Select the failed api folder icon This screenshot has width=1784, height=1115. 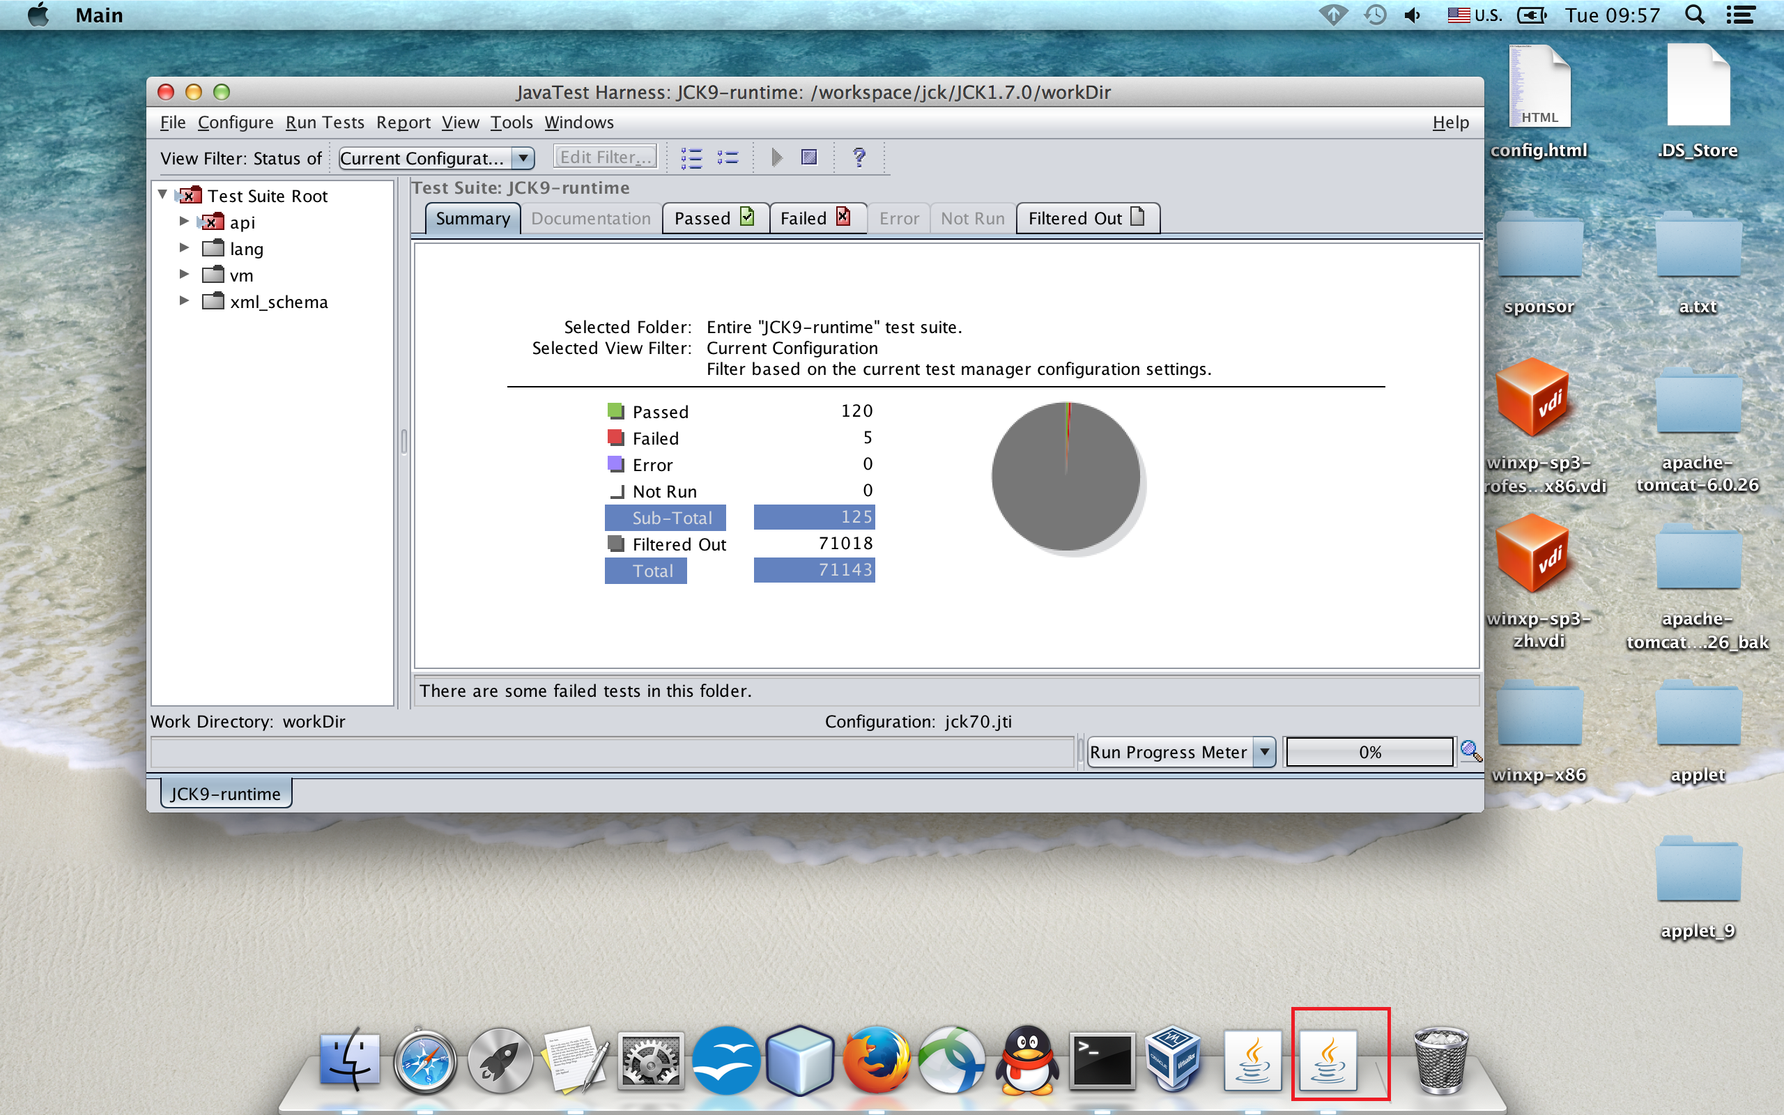213,222
